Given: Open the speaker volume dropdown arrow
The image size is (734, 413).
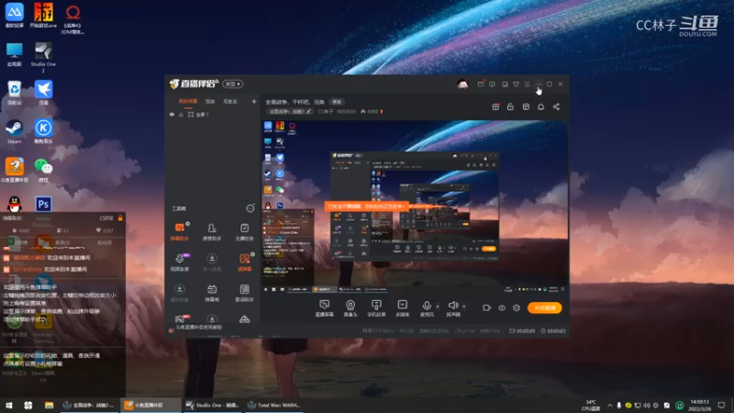Looking at the screenshot, I should click(x=464, y=307).
